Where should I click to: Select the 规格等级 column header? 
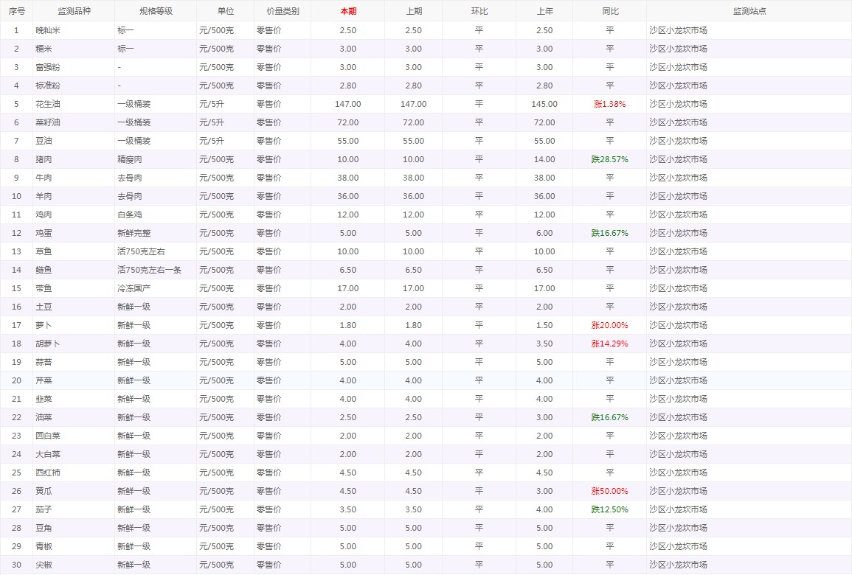(156, 11)
